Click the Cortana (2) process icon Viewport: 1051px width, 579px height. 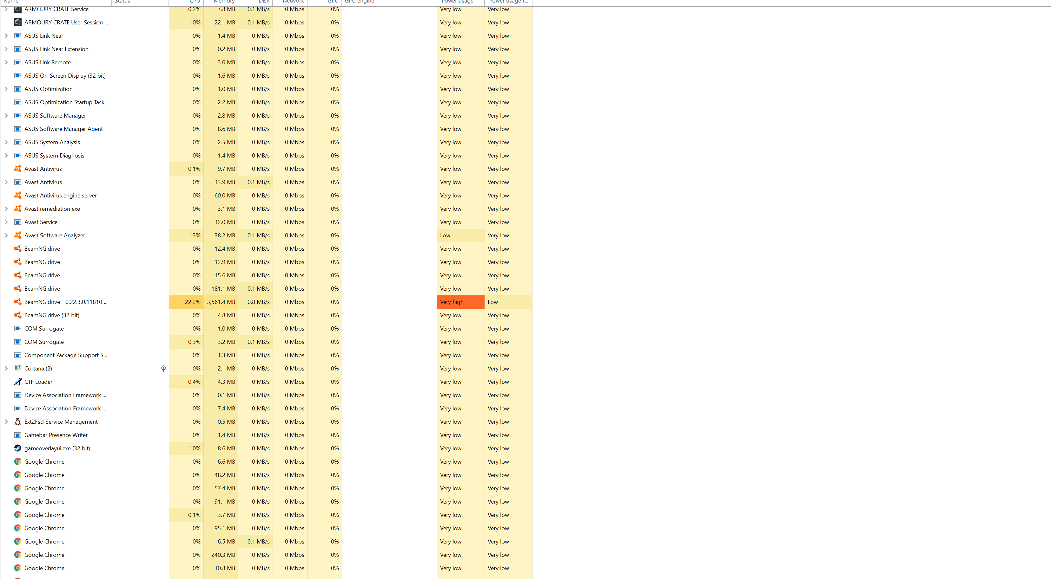[x=17, y=368]
